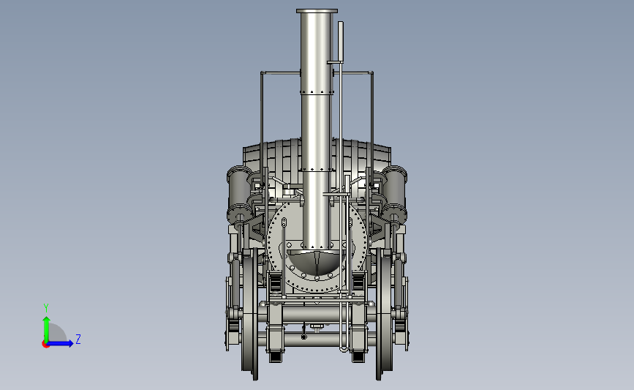634x390 pixels.
Task: Select the circular smokebox door
Action: coord(317,246)
